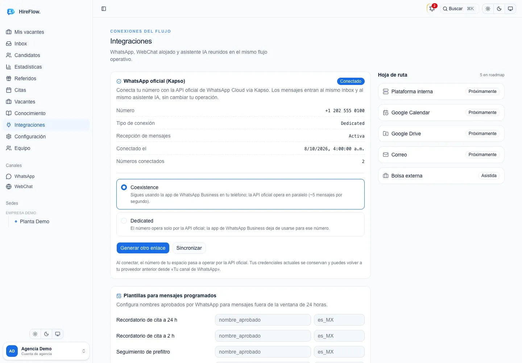Viewport: 522px width, 363px height.
Task: Select the Coexistence radio option
Action: (x=124, y=187)
